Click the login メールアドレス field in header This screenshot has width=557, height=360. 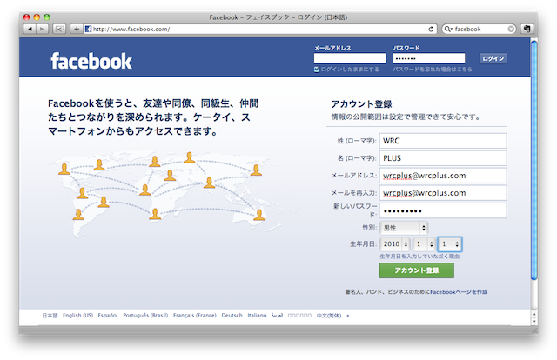pyautogui.click(x=350, y=58)
